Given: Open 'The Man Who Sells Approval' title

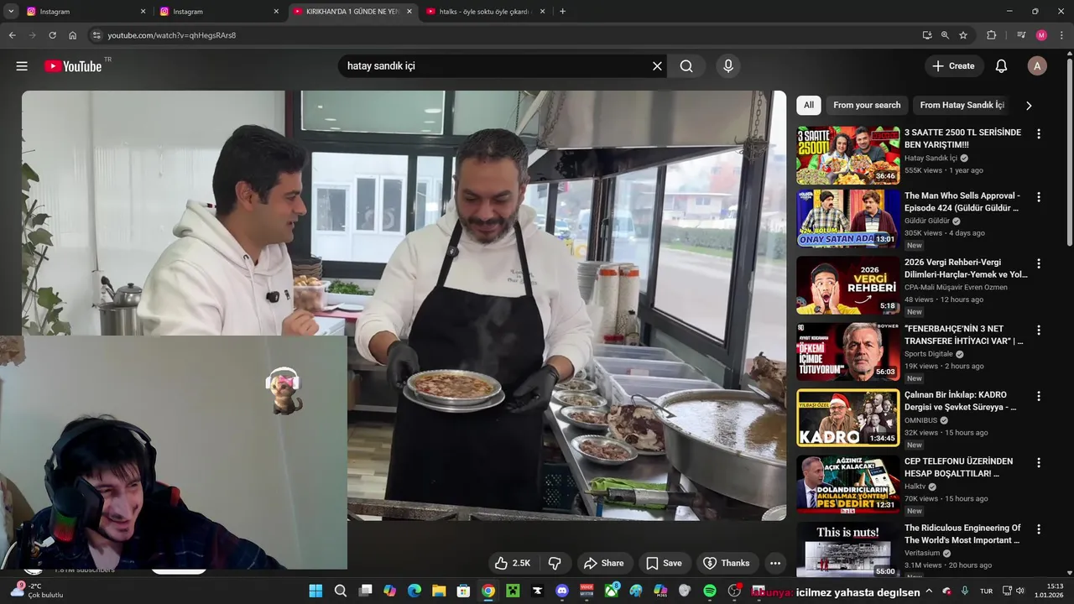Looking at the screenshot, I should tap(962, 201).
